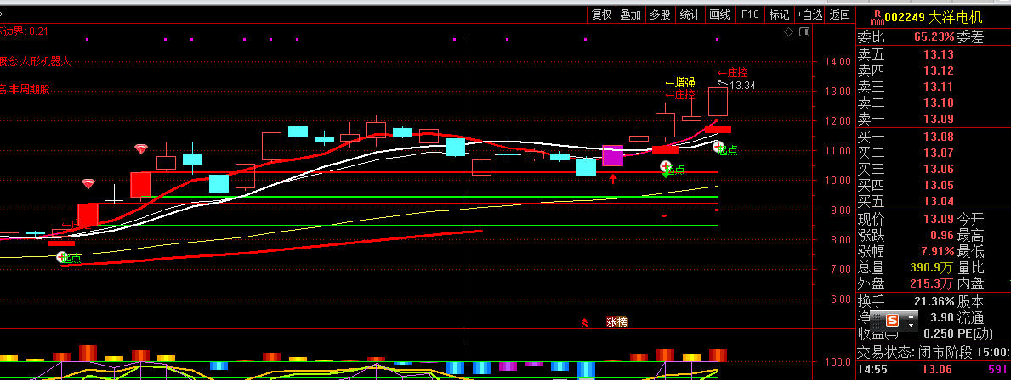Click the magenta candlestick on the chart
Screen dimensions: 1011x380
(612, 156)
